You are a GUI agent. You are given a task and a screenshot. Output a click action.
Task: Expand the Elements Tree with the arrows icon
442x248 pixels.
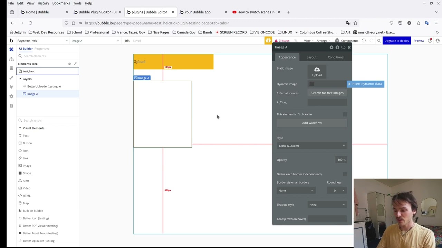75,64
